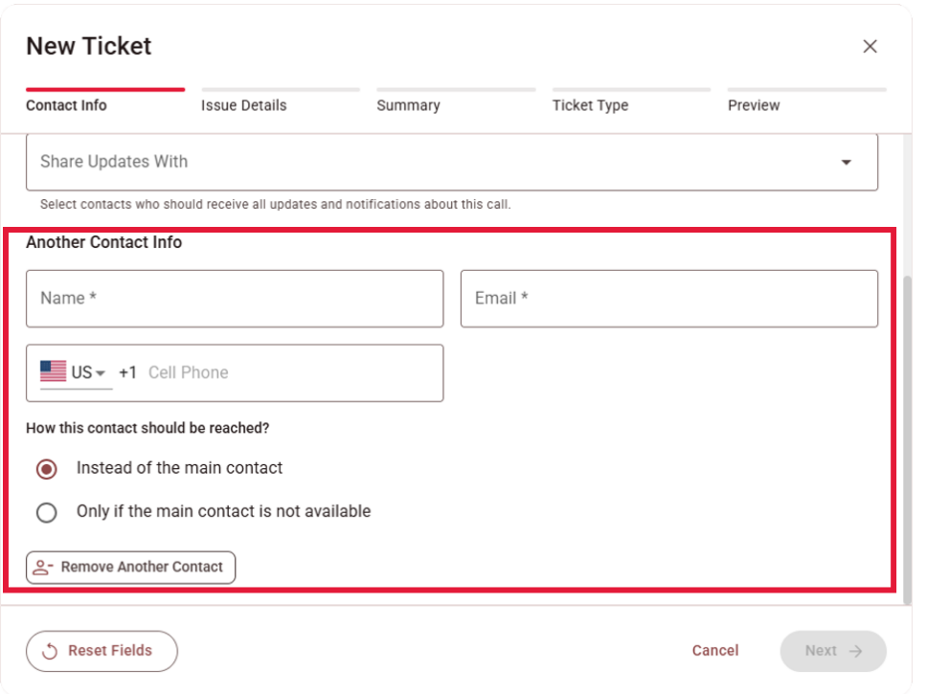
Task: Select "Instead of the main contact" option
Action: (46, 469)
